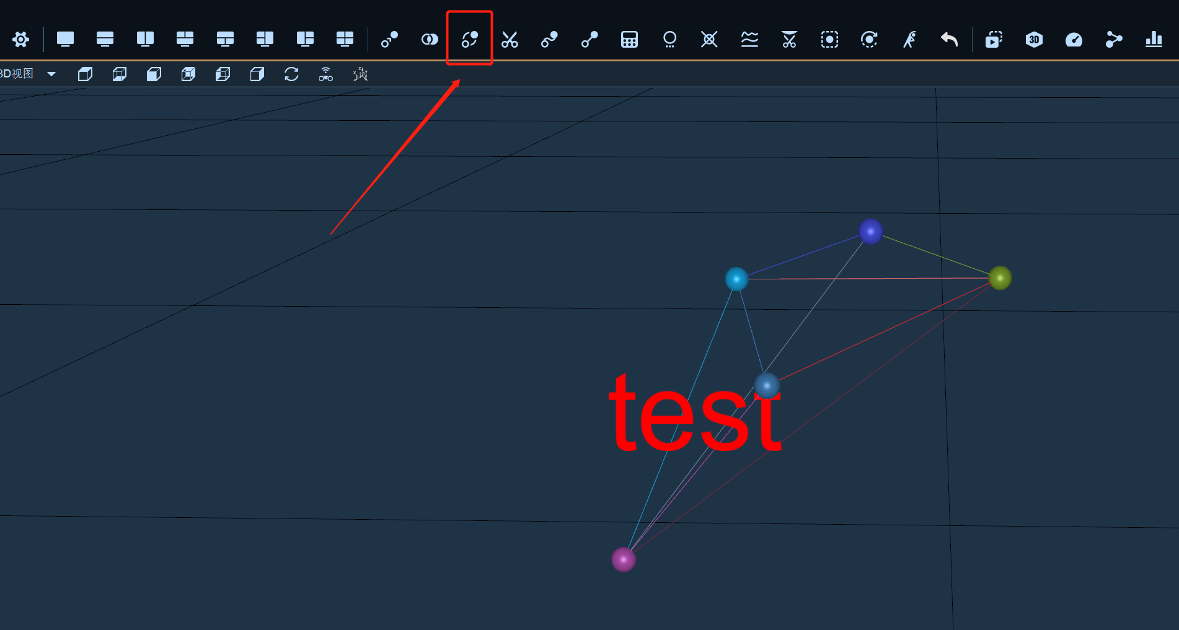1179x630 pixels.
Task: Select the magenta marker sphere at bottom
Action: pos(624,559)
